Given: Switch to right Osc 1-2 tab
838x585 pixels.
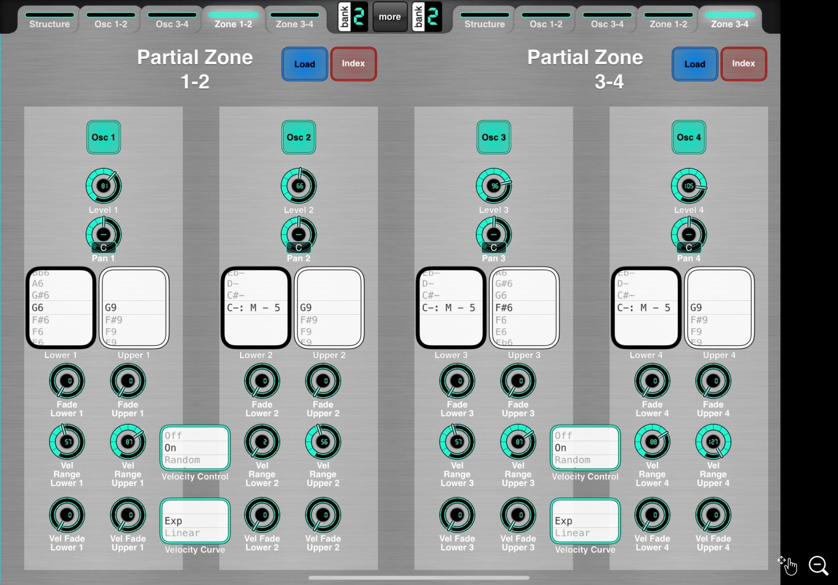Looking at the screenshot, I should tap(546, 20).
